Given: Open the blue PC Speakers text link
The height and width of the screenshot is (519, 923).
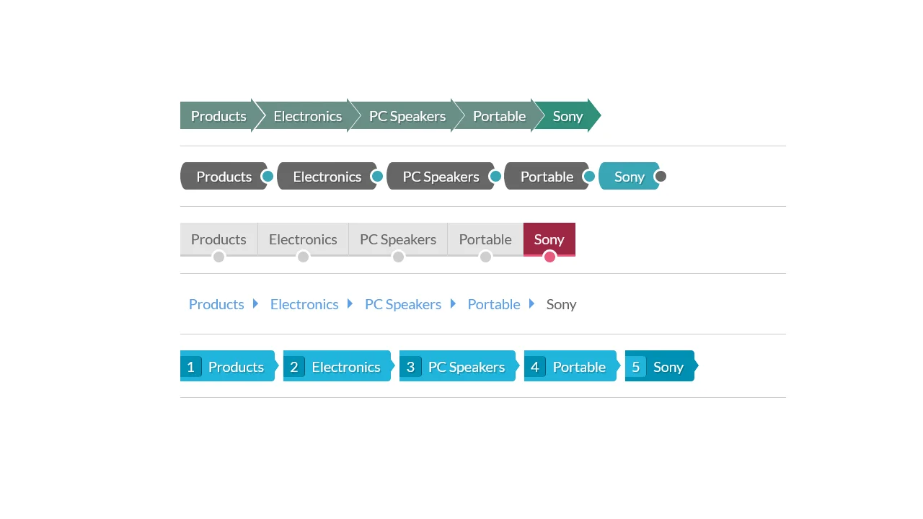Looking at the screenshot, I should [x=403, y=304].
